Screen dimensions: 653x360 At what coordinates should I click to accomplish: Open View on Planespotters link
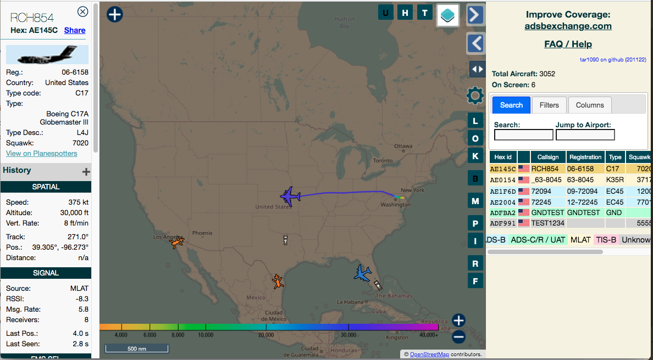tap(42, 154)
